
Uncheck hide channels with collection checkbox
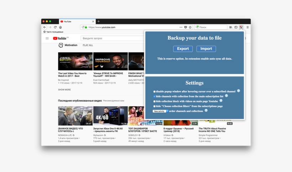pyautogui.click(x=155, y=96)
